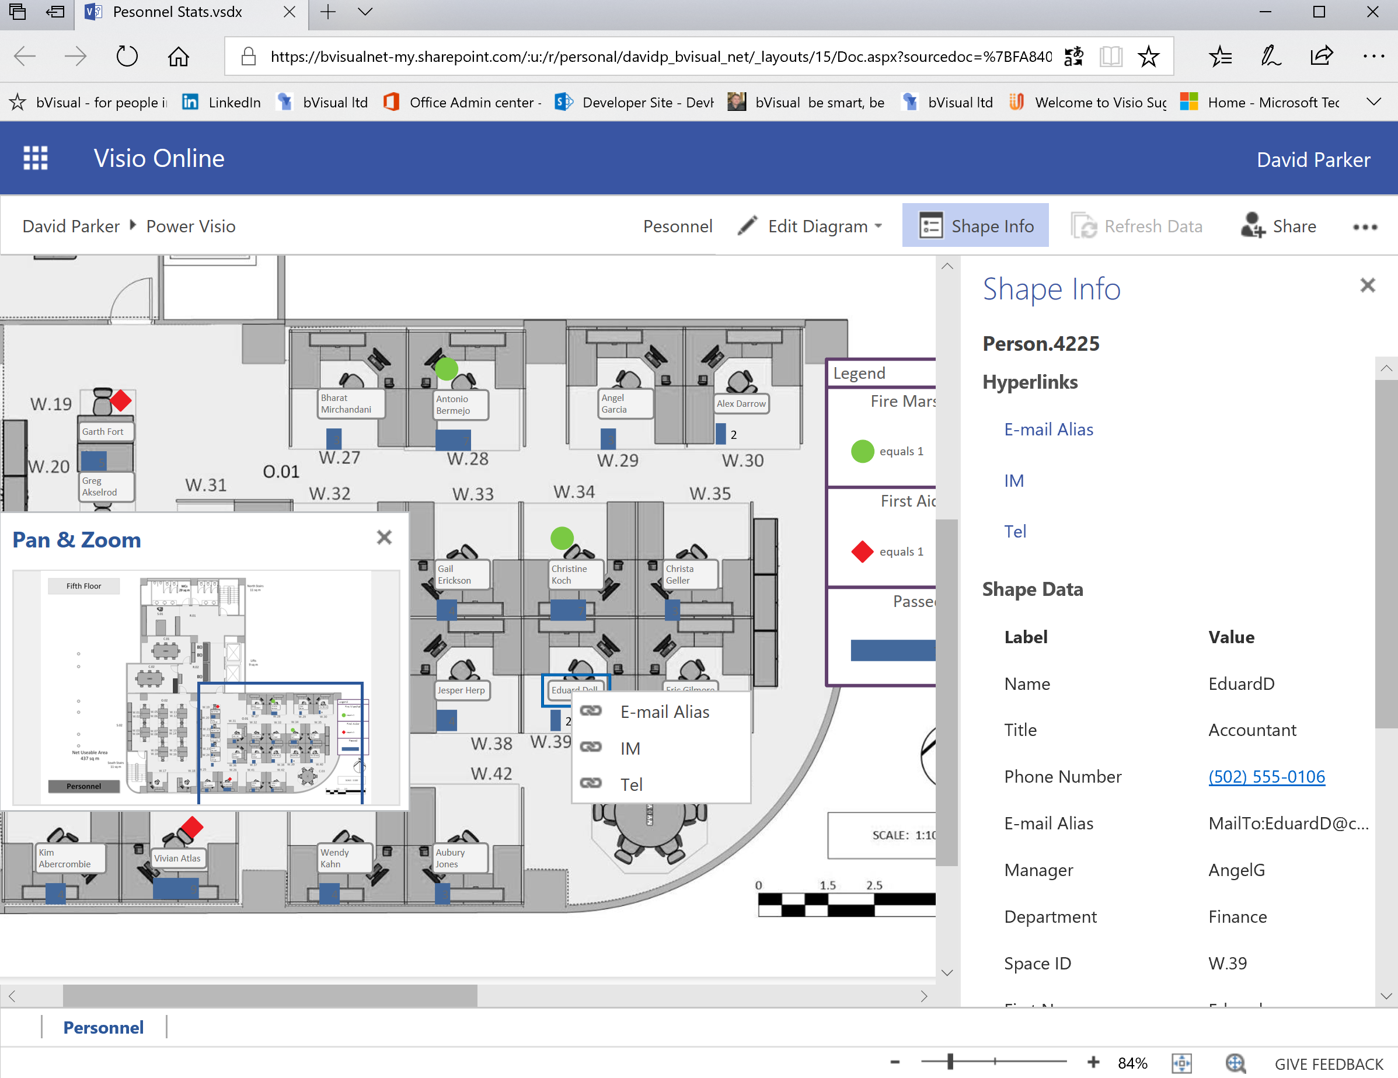1398x1078 pixels.
Task: Open Reading view book icon
Action: (1111, 57)
